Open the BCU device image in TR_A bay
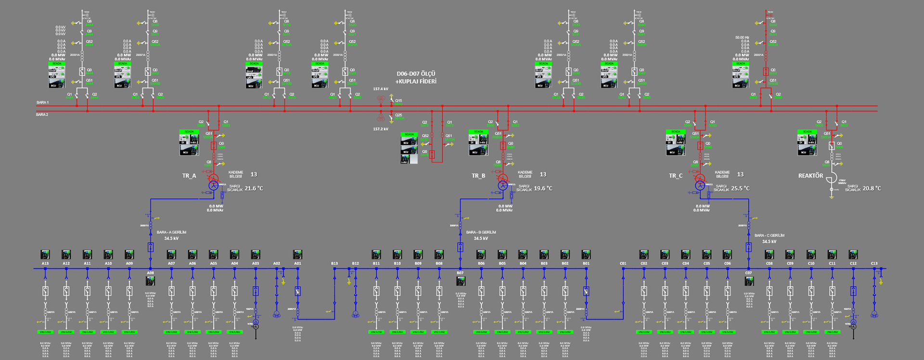Screen dimensions: 924x360 (x=189, y=150)
